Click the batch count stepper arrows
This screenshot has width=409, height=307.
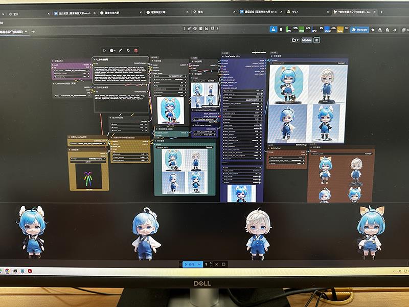tap(211, 264)
